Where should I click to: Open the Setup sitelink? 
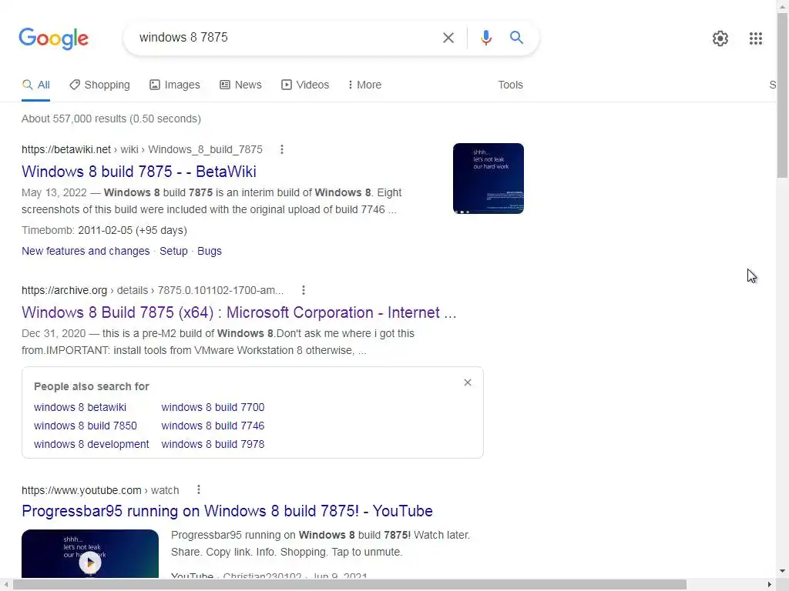173,251
